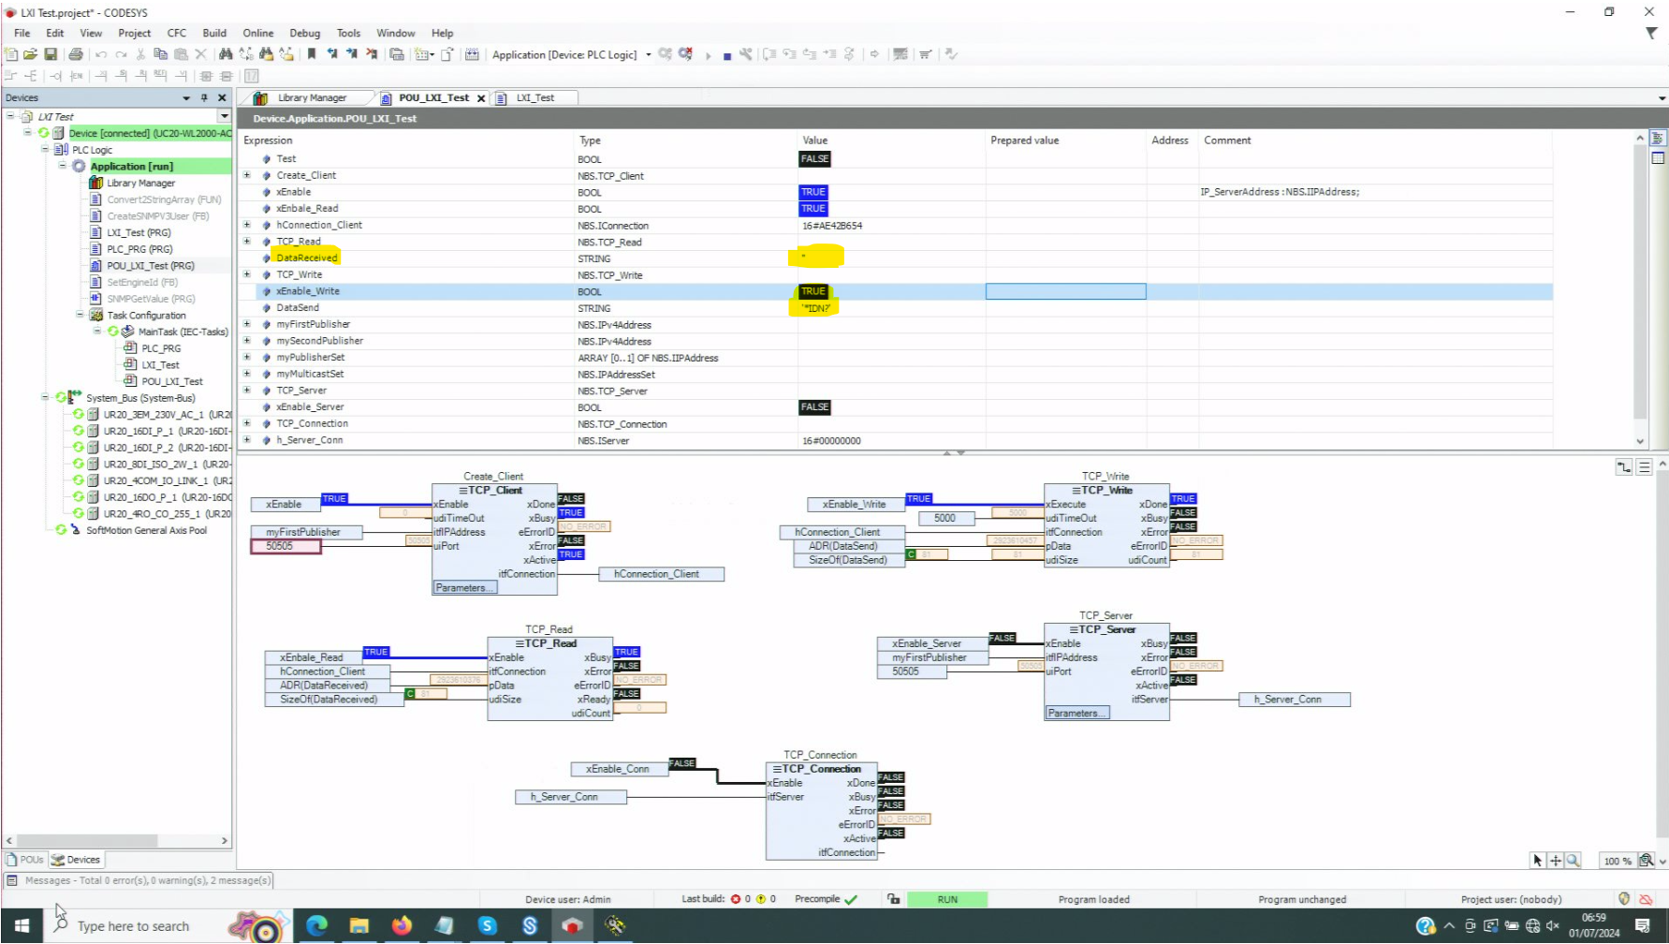The image size is (1669, 944).
Task: Open the Debug menu
Action: coord(304,33)
